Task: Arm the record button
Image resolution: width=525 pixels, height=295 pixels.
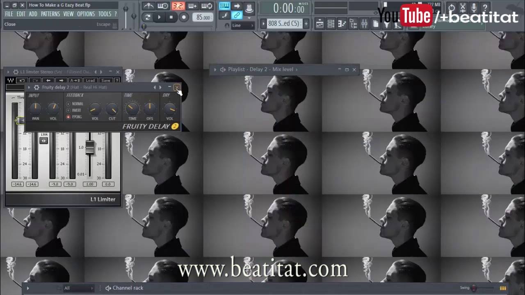Action: (184, 17)
